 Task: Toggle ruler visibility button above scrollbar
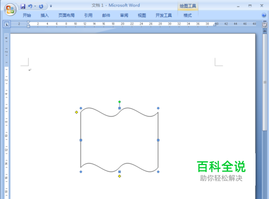265,24
